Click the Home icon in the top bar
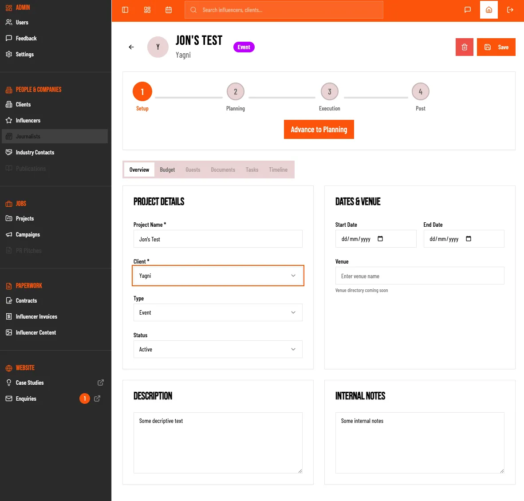The image size is (524, 501). [489, 9]
